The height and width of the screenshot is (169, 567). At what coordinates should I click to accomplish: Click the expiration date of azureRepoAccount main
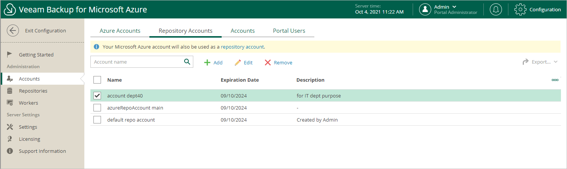[234, 108]
